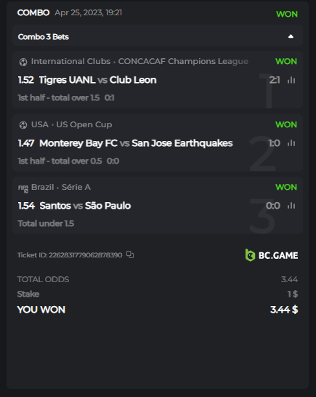Click FIFA icon beside Brazil
The height and width of the screenshot is (397, 316).
click(x=23, y=188)
